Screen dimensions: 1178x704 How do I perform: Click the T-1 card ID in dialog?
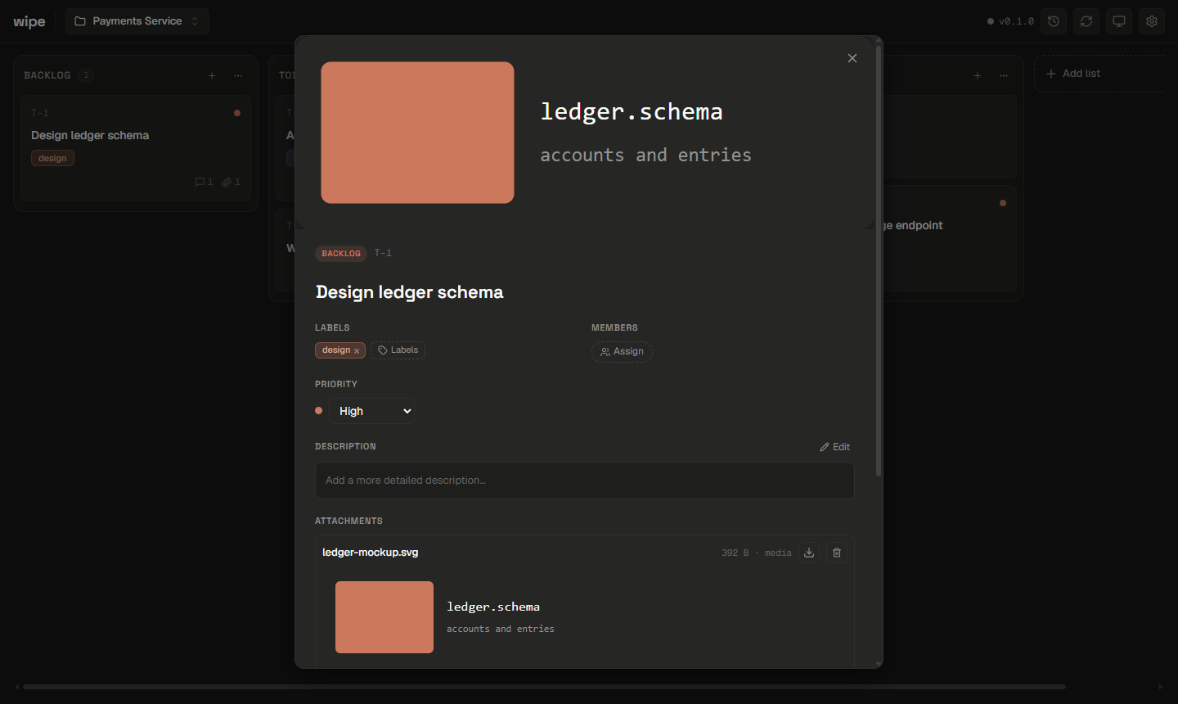coord(383,253)
